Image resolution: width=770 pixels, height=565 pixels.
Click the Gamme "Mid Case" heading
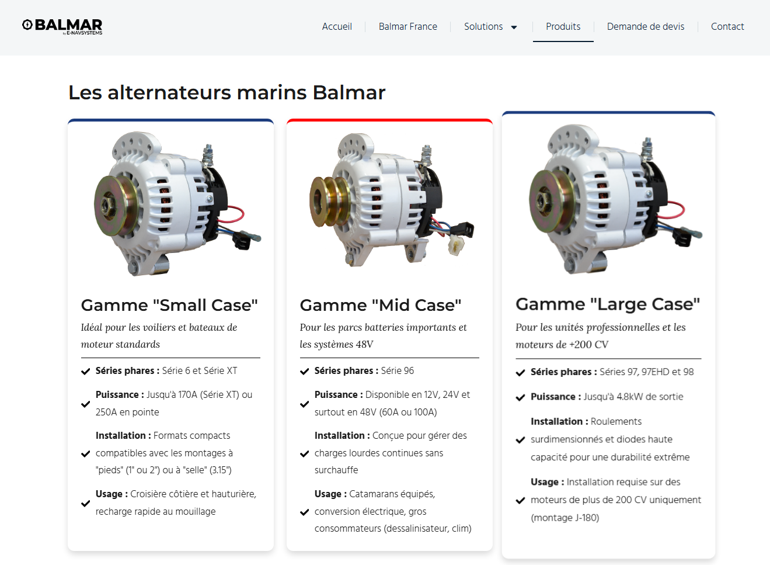point(381,305)
